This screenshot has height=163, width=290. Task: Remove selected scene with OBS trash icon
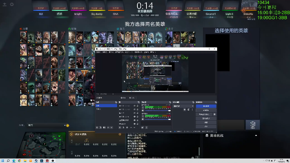[x=100, y=128]
